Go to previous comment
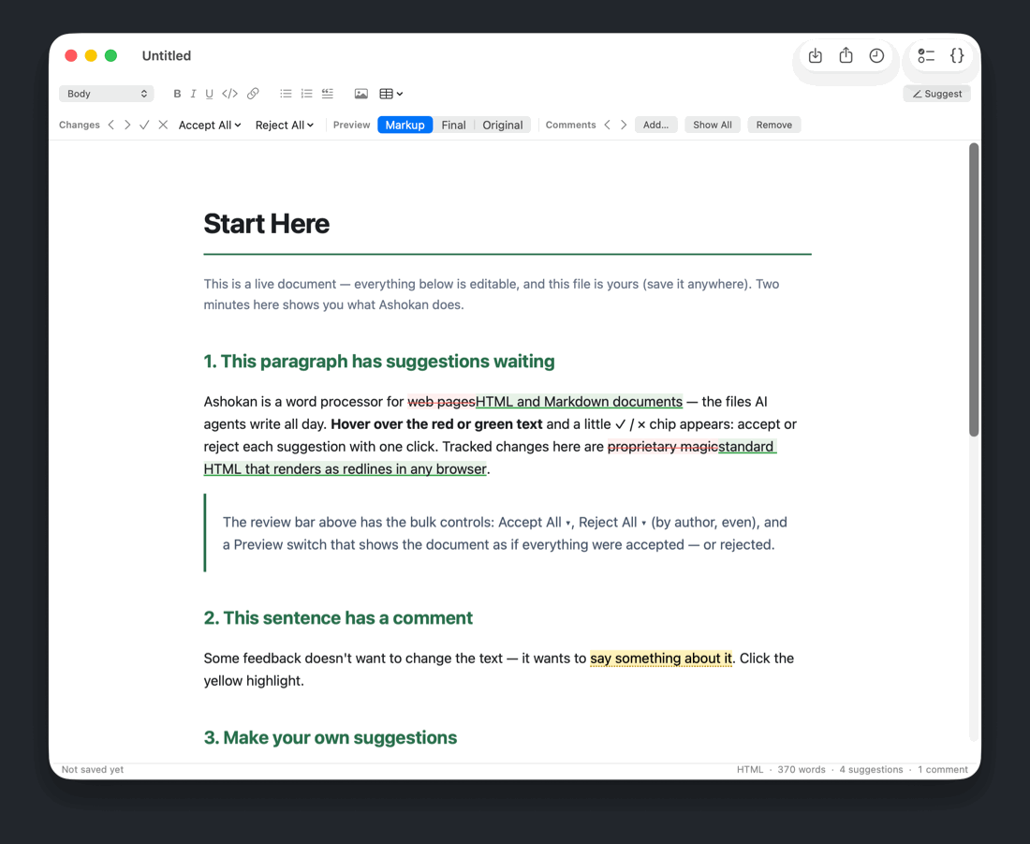 (x=607, y=125)
